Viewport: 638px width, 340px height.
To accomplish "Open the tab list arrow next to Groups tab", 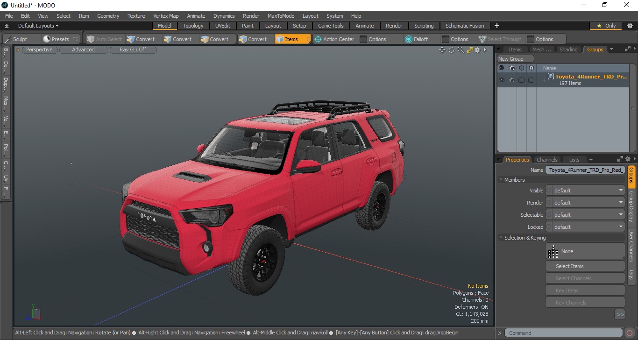I will [612, 49].
